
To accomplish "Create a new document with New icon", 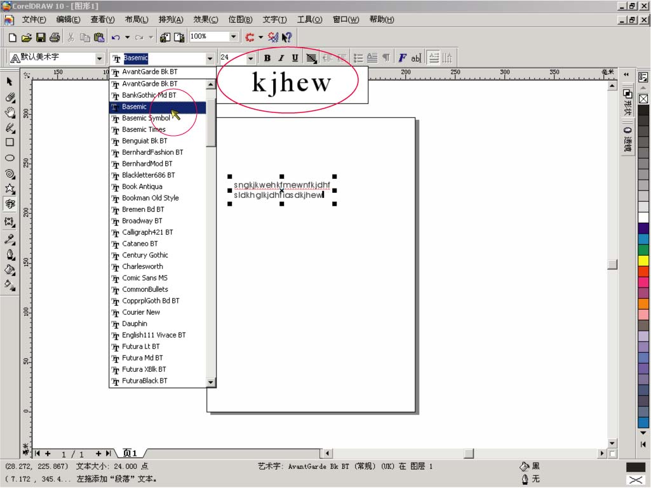I will point(13,38).
